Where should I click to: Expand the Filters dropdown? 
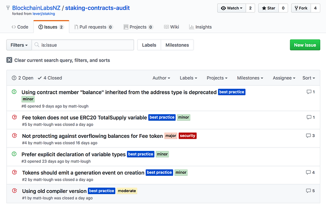[19, 45]
